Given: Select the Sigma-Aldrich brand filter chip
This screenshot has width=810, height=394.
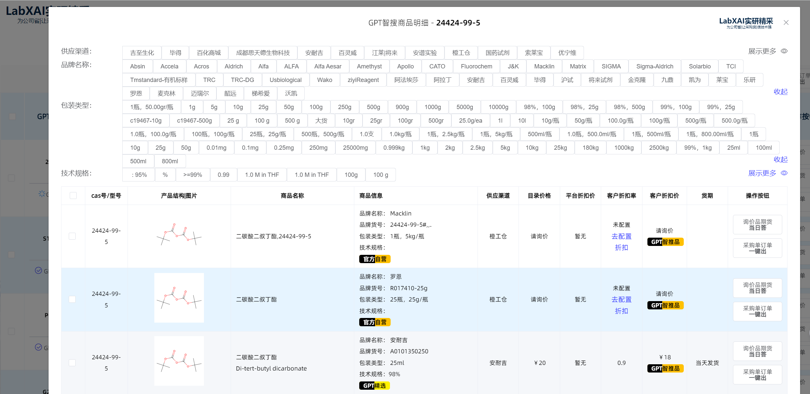Looking at the screenshot, I should tap(654, 66).
